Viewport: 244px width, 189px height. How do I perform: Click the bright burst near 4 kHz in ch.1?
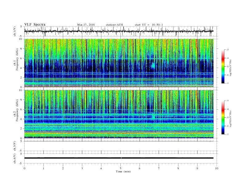coord(153,65)
